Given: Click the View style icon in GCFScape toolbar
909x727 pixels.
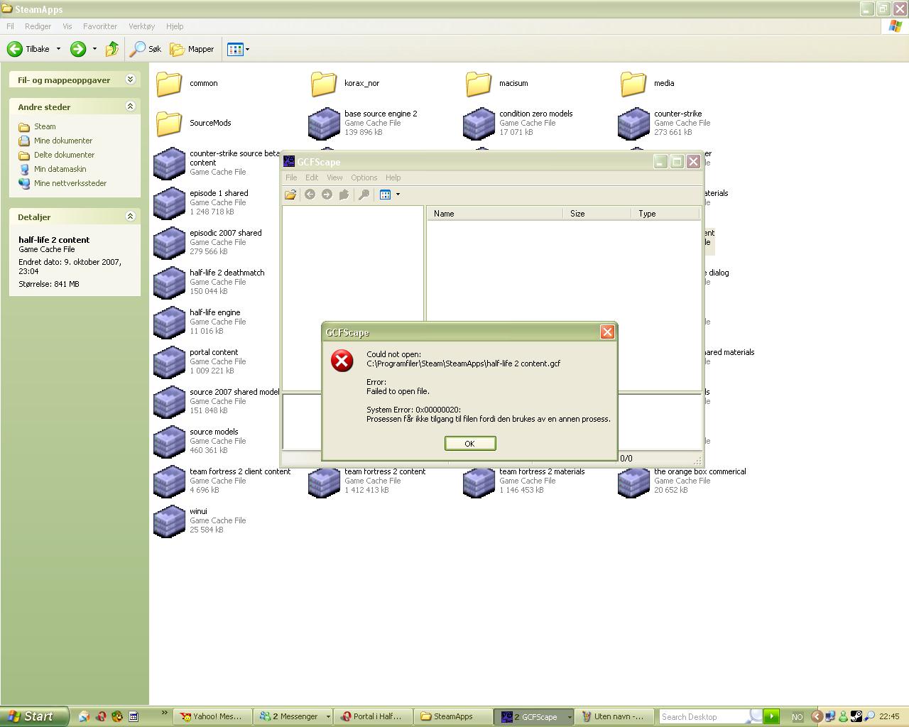Looking at the screenshot, I should point(385,195).
